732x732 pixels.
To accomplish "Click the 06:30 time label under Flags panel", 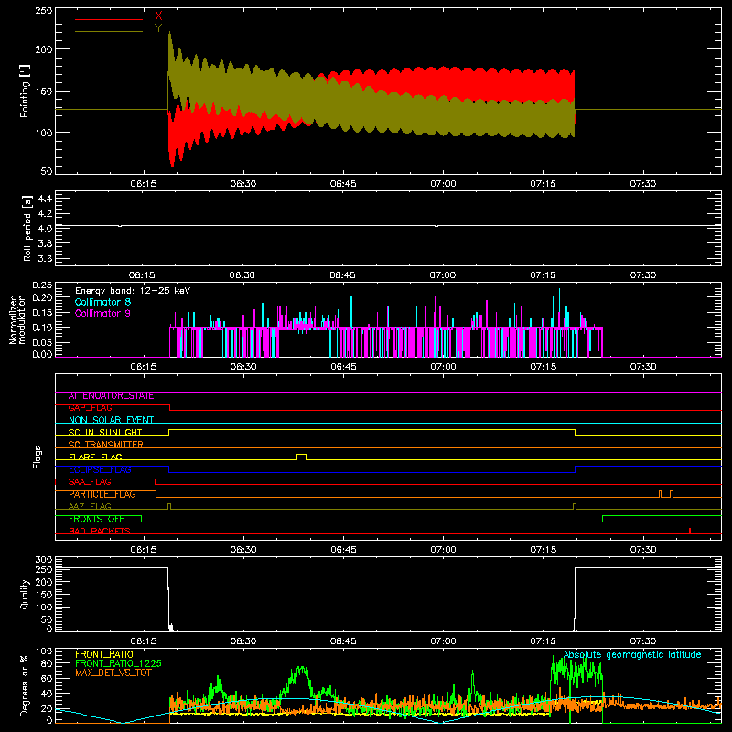I will click(243, 550).
